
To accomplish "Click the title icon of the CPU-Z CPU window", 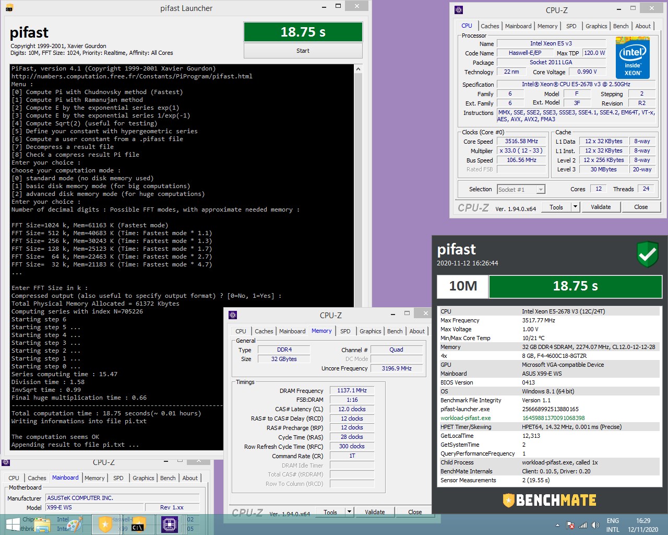I will [459, 9].
